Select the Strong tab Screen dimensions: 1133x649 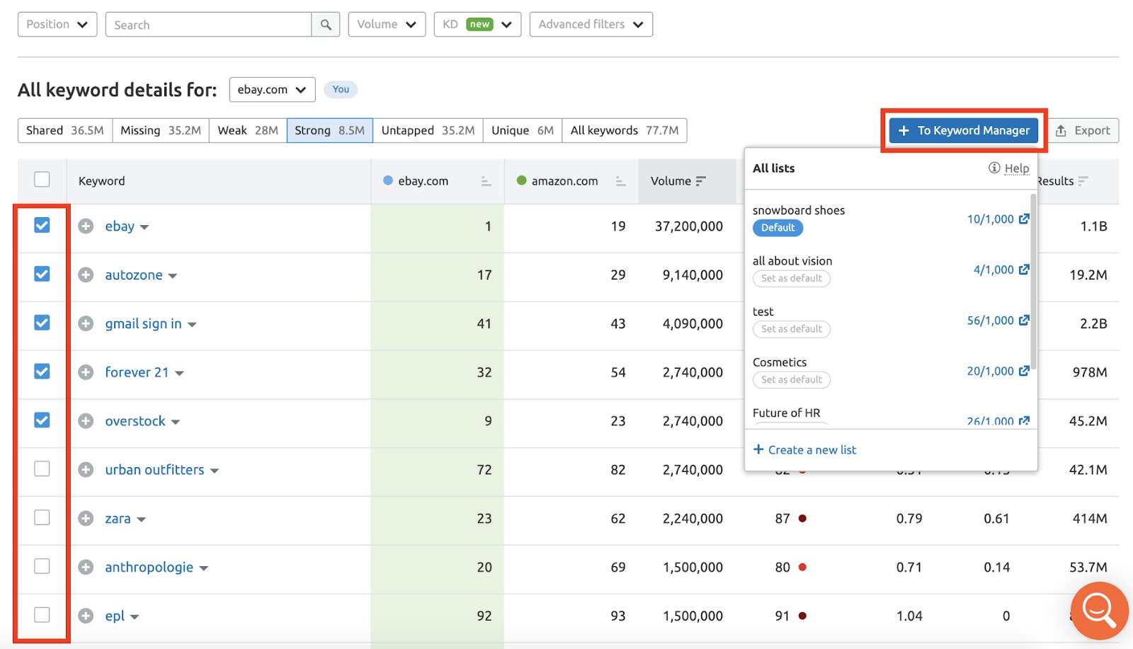tap(330, 130)
